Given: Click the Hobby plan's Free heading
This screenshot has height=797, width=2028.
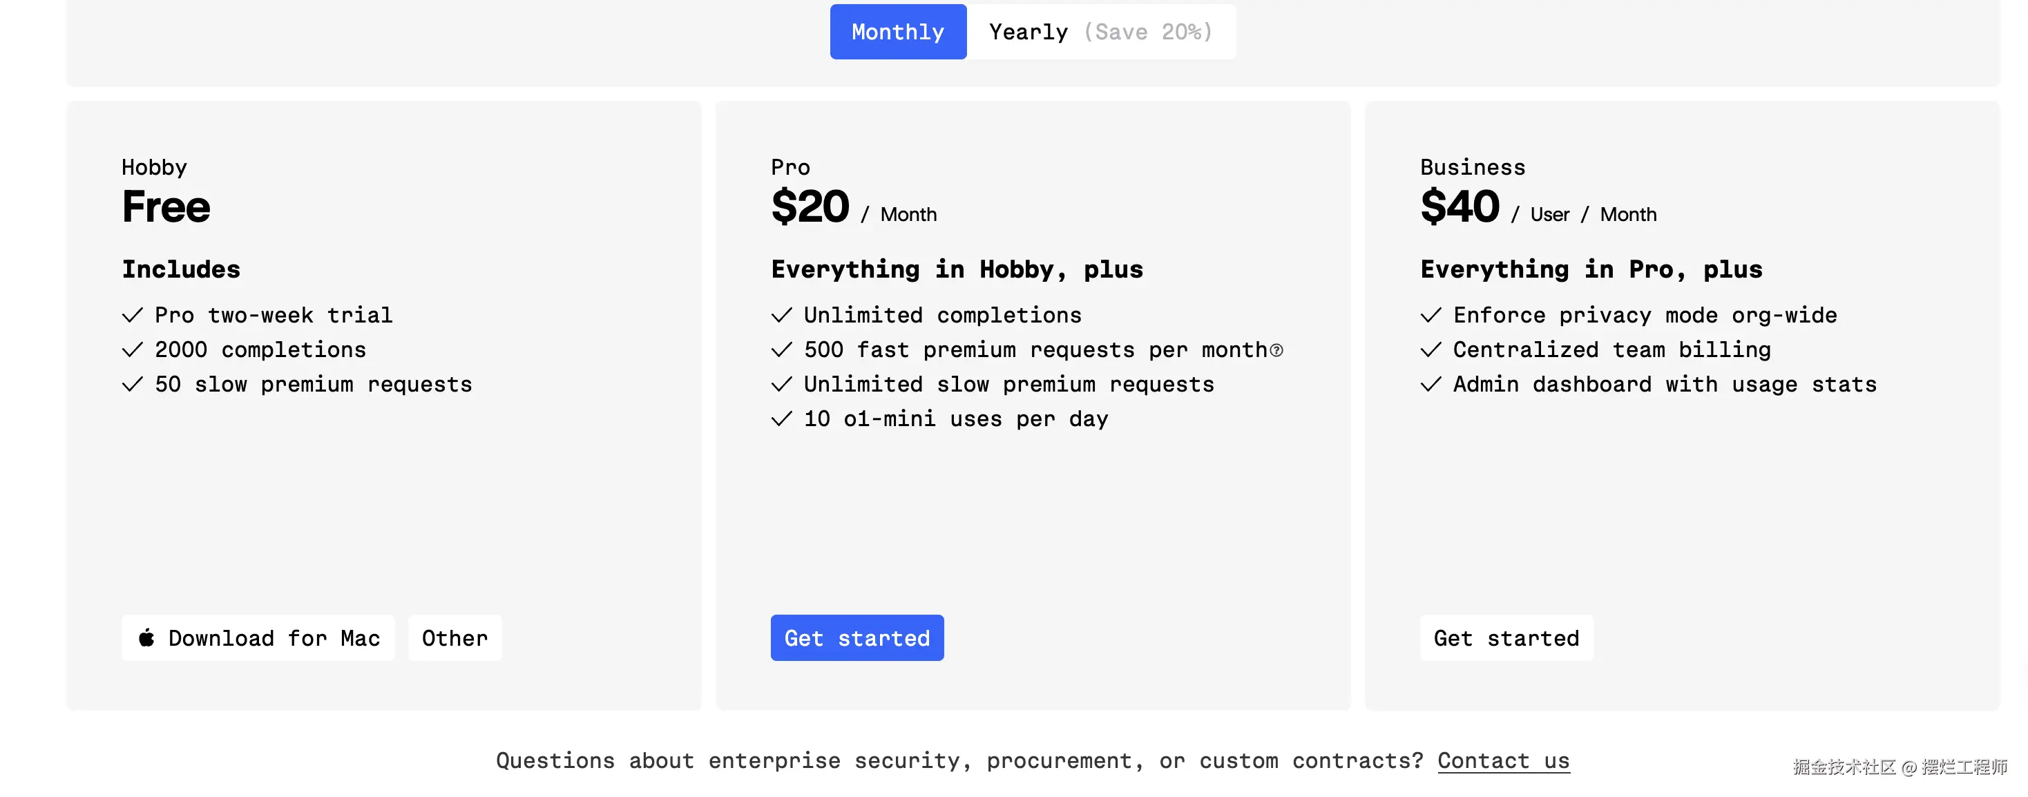Looking at the screenshot, I should point(166,207).
